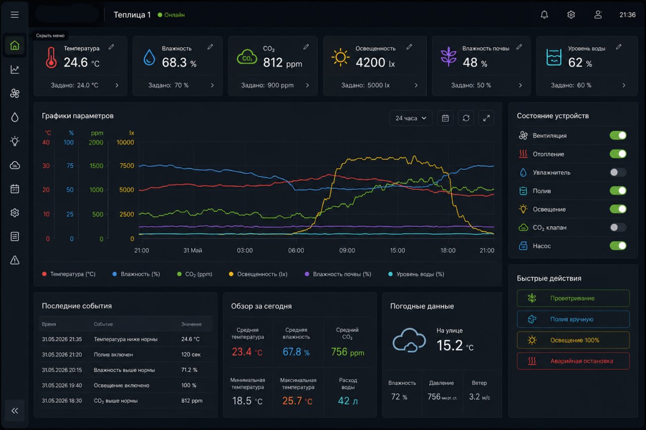Image resolution: width=646 pixels, height=430 pixels.
Task: Click the chart calendar date icon
Action: pyautogui.click(x=445, y=118)
